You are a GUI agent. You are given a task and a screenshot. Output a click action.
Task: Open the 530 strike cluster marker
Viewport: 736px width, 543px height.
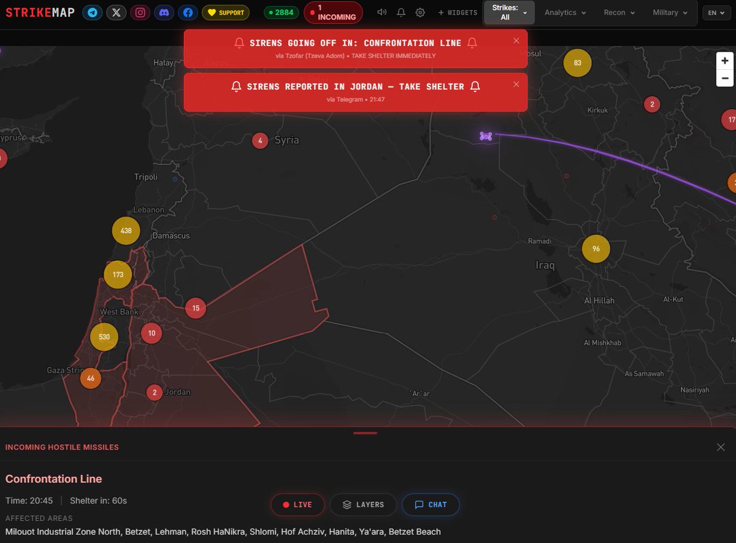[x=104, y=337]
